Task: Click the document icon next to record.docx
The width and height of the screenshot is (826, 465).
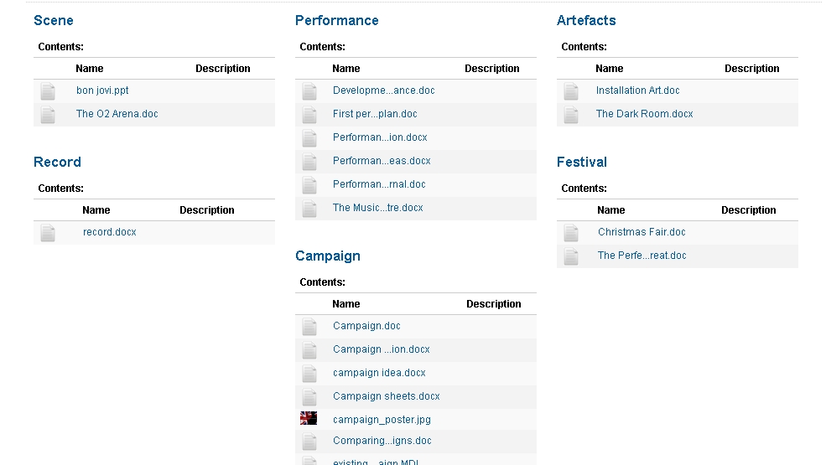Action: tap(48, 233)
